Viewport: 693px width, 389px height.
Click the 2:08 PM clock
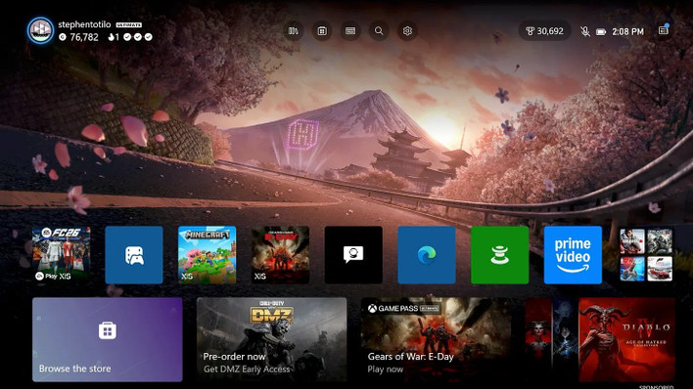coord(627,32)
